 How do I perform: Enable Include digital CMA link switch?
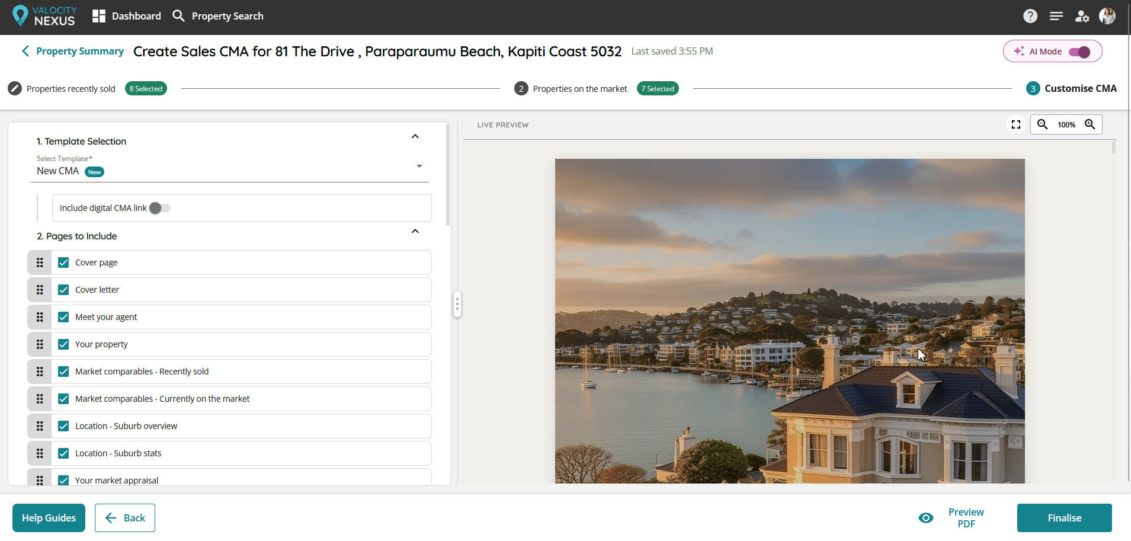160,208
